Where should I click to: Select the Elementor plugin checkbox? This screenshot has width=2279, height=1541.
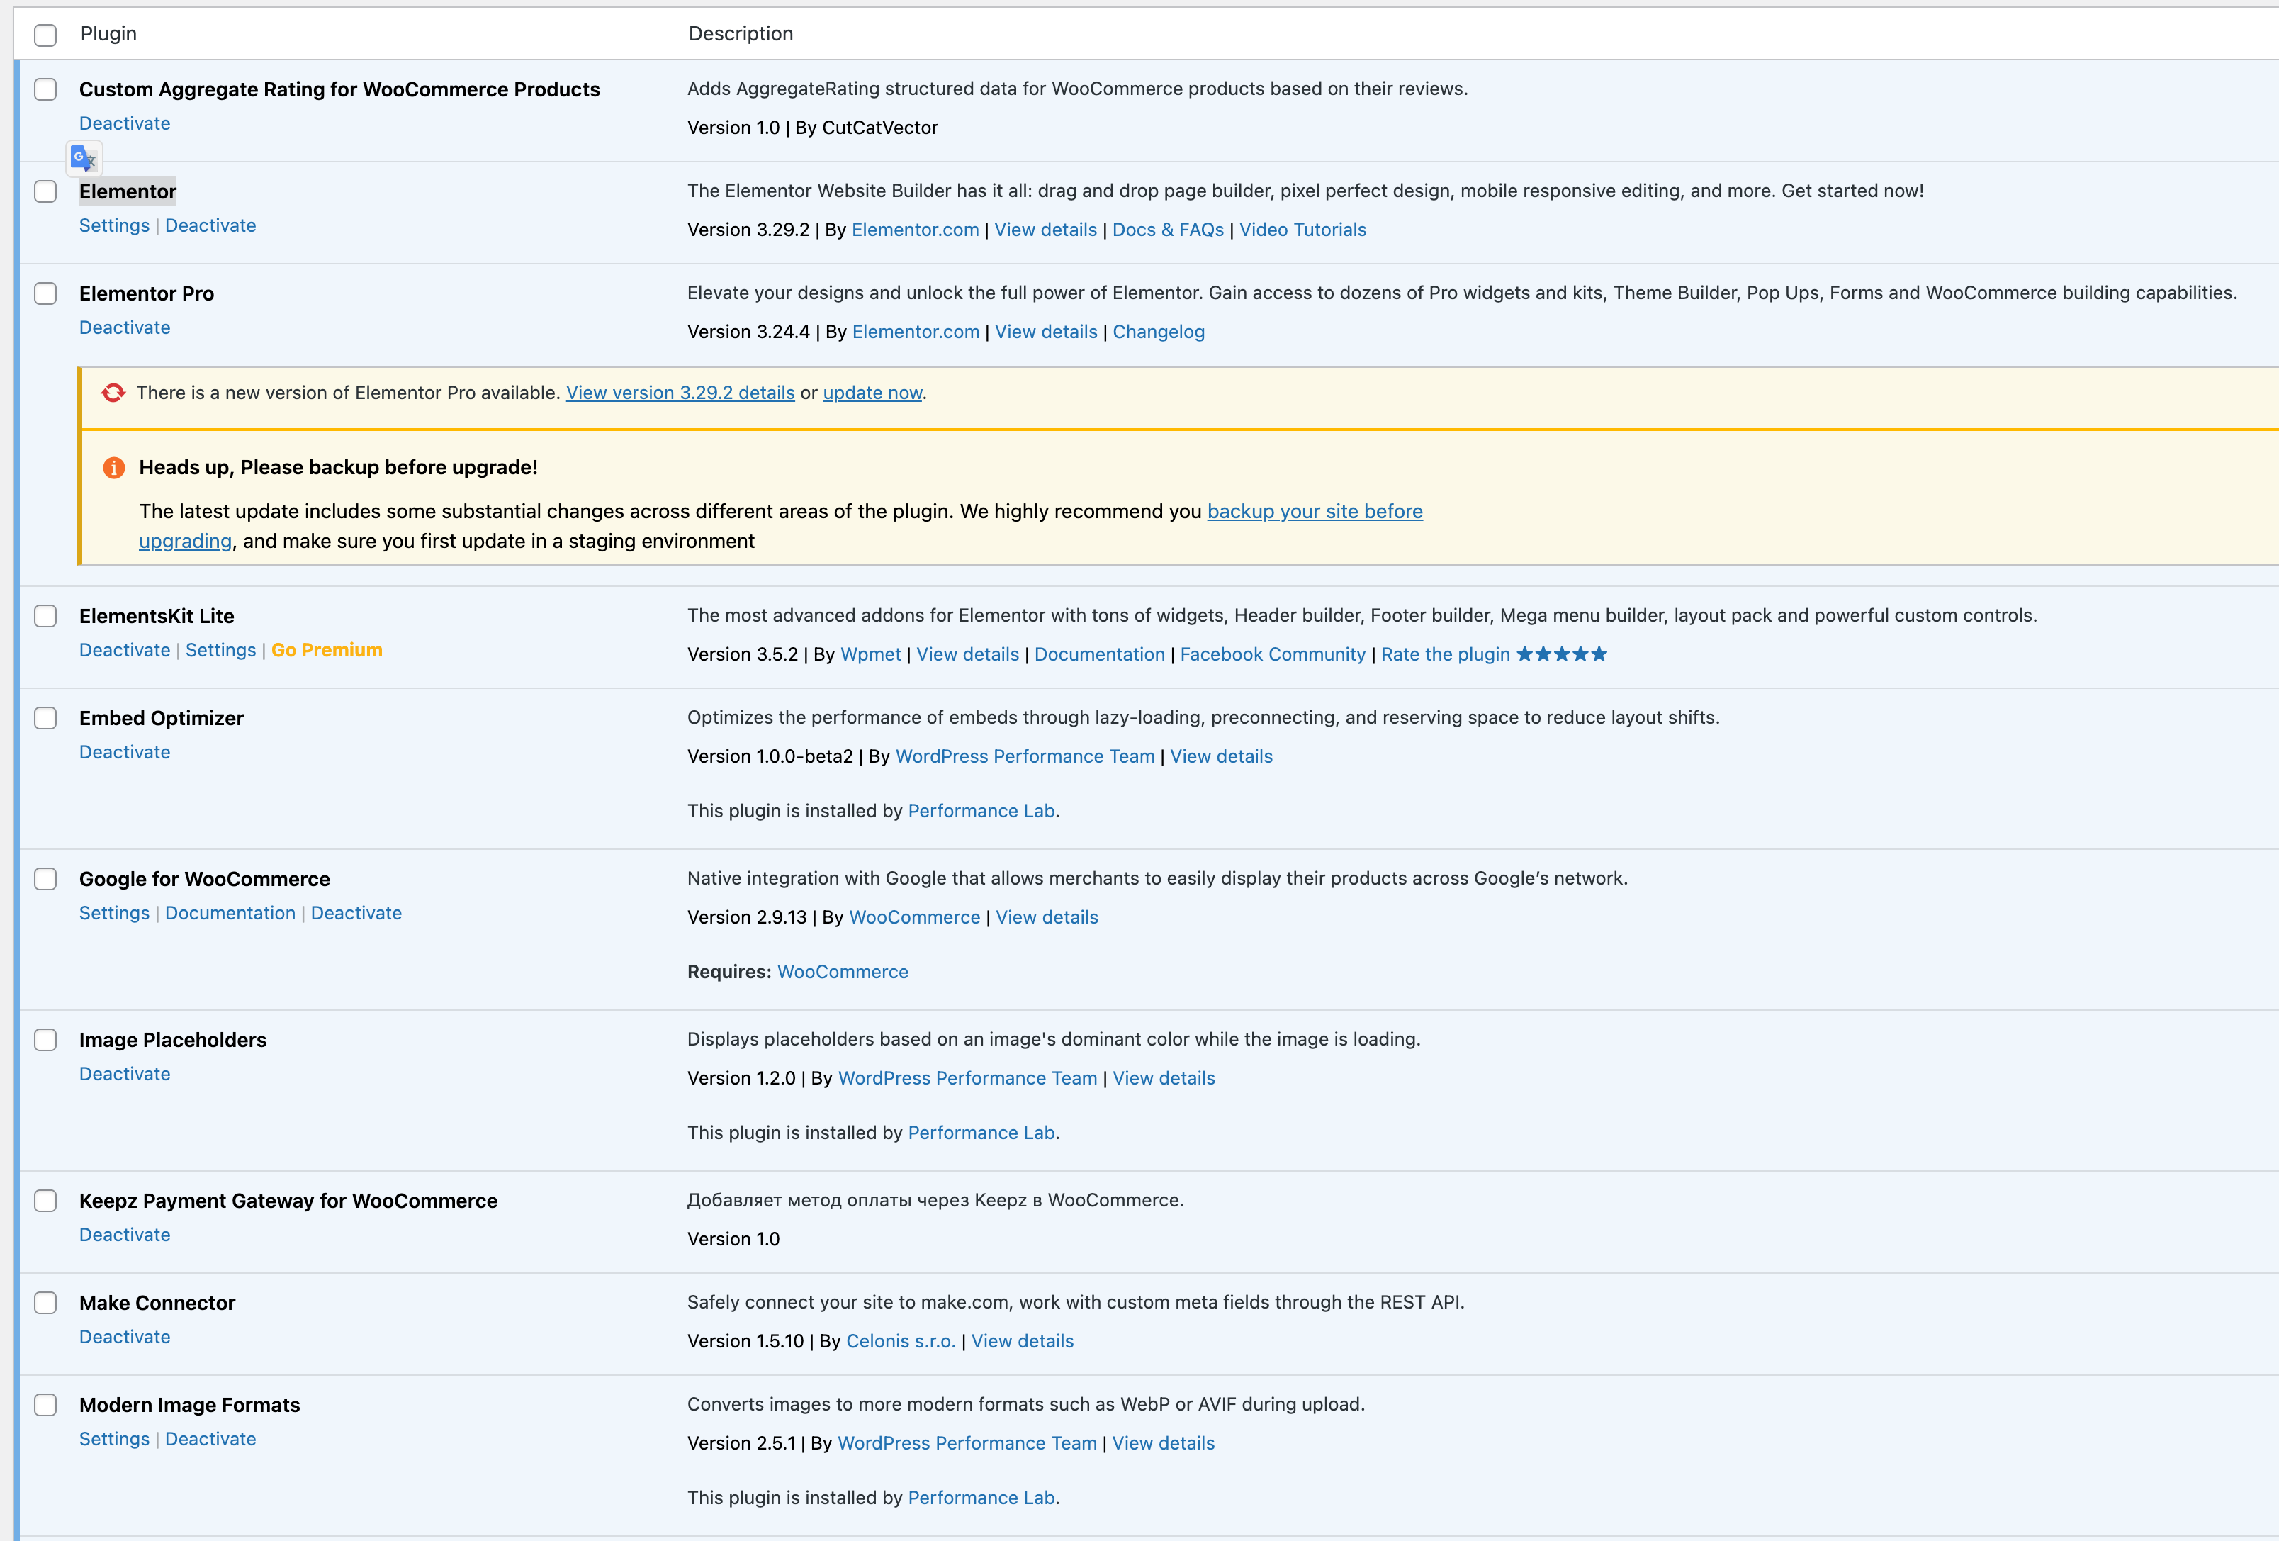(x=45, y=191)
